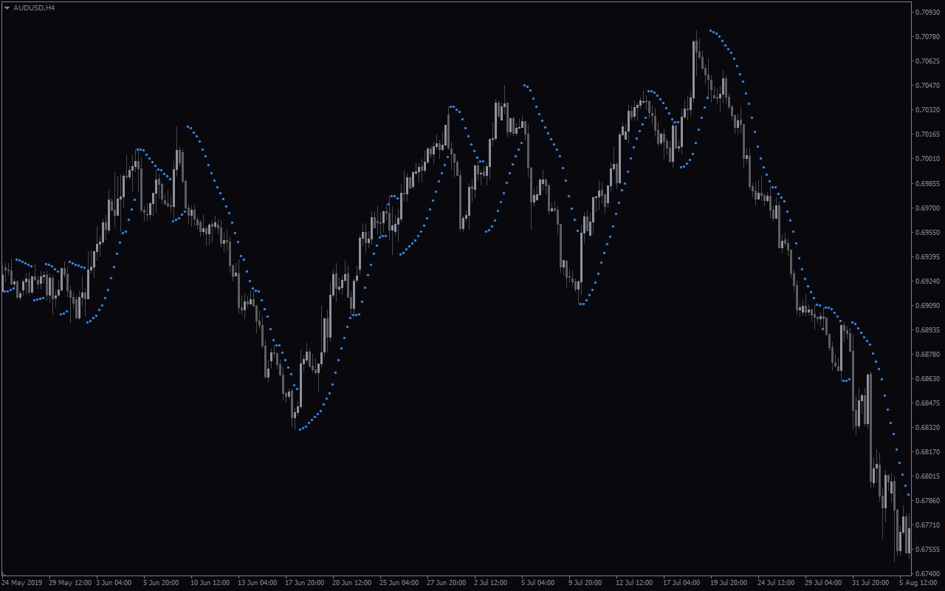This screenshot has width=945, height=591.
Task: Click the 0.68015 price axis label
Action: 927,476
